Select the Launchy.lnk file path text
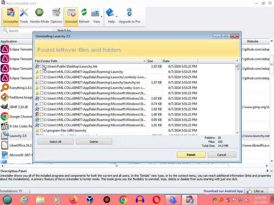Image resolution: width=274 pixels, height=205 pixels. coord(70,66)
